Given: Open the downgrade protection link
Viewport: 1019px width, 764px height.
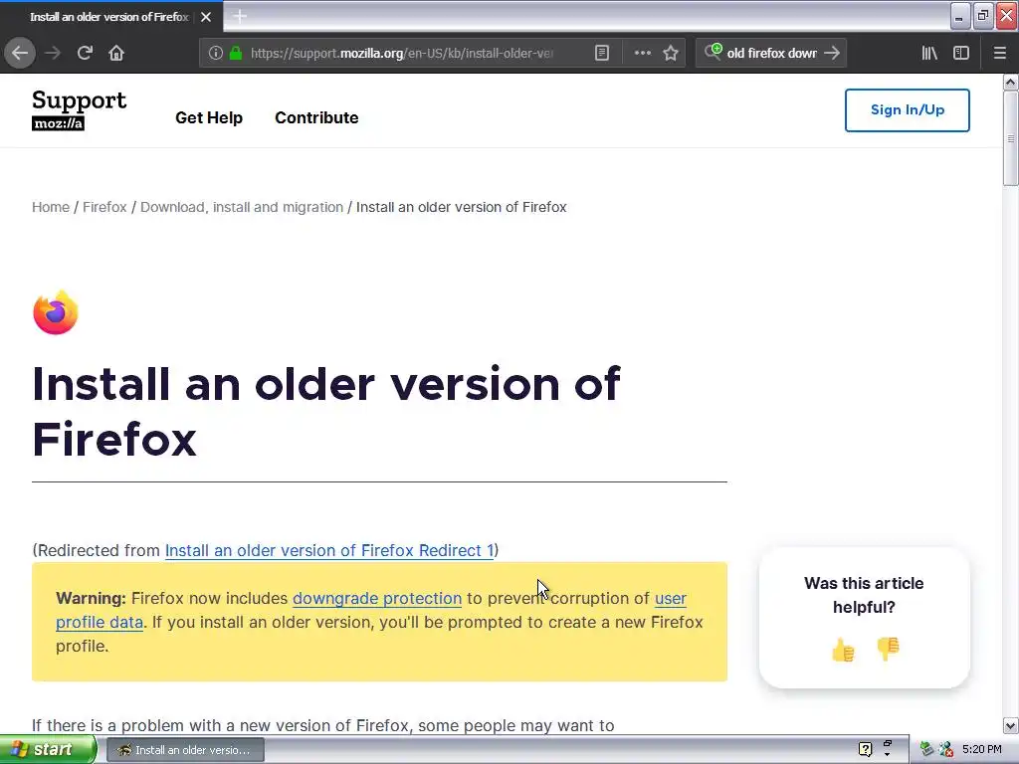Looking at the screenshot, I should (377, 598).
